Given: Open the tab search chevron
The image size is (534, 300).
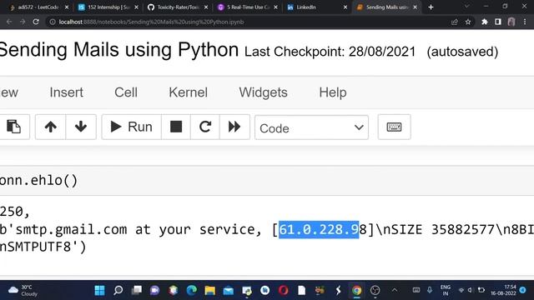Looking at the screenshot, I should (467, 7).
